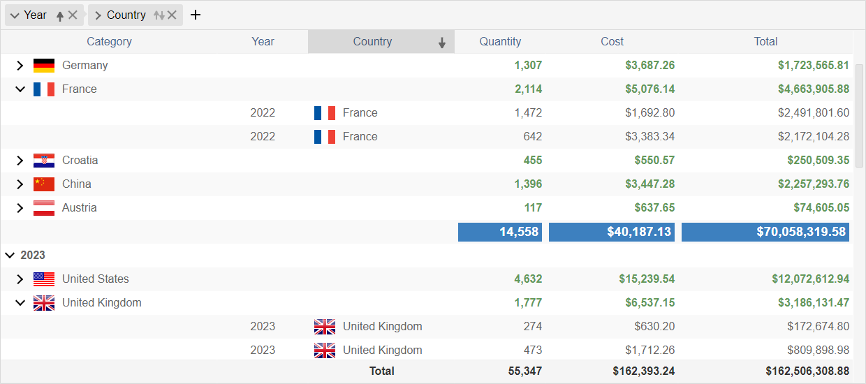
Task: Click France flag in row with 1,472
Action: point(325,113)
